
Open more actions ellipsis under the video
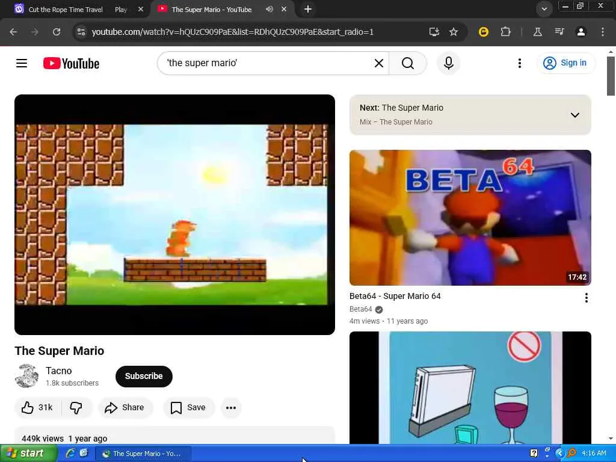pos(231,407)
